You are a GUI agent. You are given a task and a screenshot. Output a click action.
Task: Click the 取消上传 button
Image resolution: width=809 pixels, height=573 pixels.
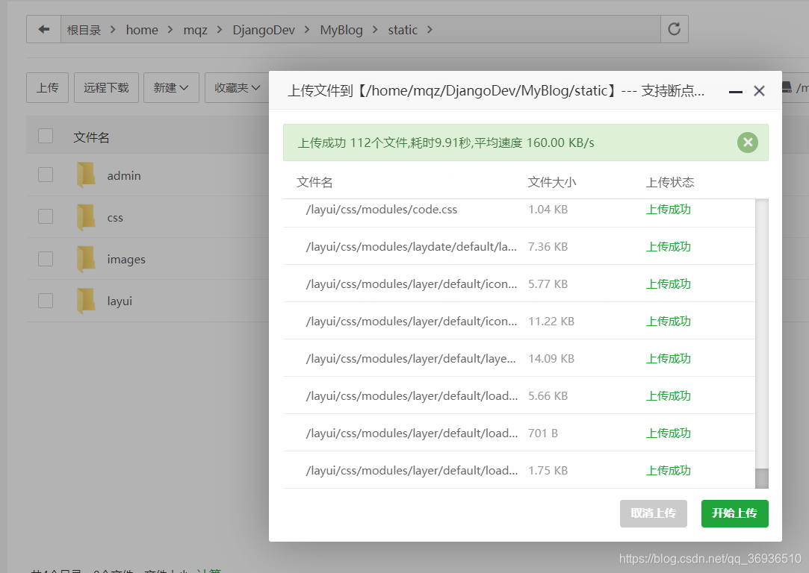[653, 513]
